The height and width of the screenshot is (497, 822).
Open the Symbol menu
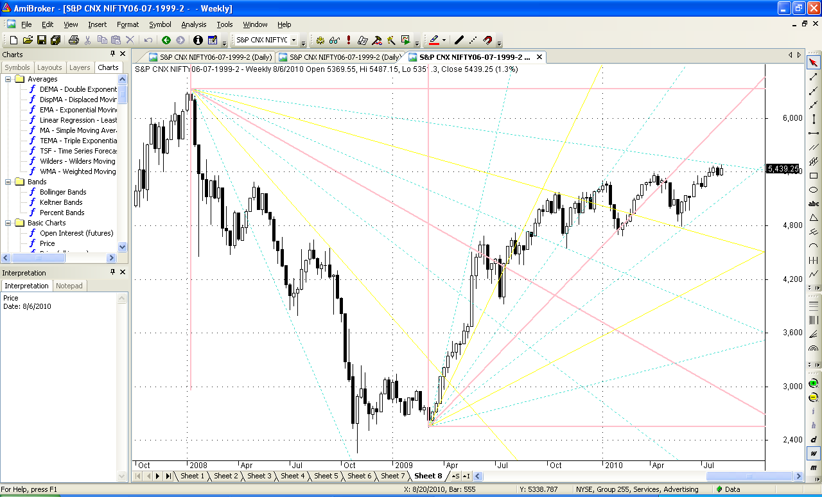[160, 24]
